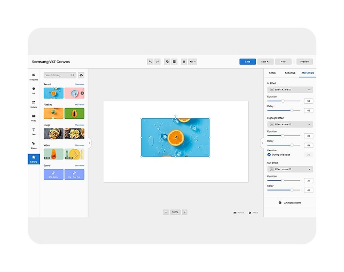Open the Shapes sidebar panel
Screen dimensions: 344x272
[34, 144]
